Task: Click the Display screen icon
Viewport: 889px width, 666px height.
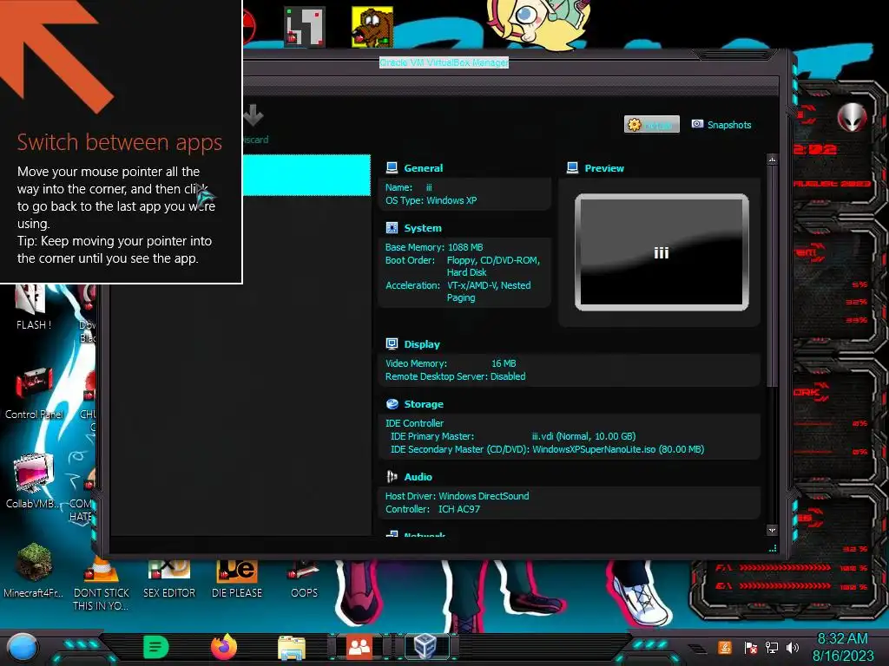Action: 392,343
